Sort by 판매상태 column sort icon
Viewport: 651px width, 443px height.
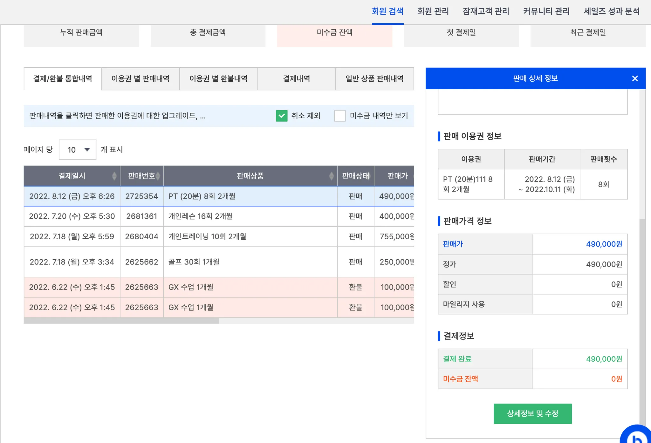[369, 176]
